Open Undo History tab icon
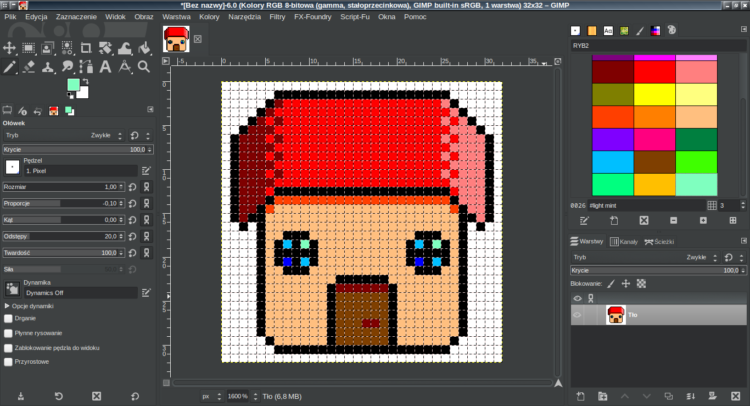Viewport: 750px width, 406px height. [x=38, y=110]
